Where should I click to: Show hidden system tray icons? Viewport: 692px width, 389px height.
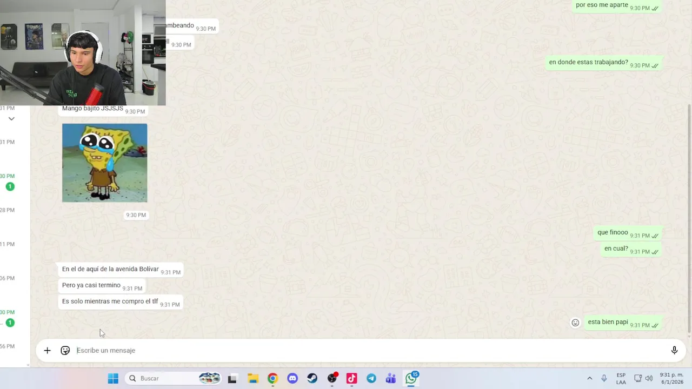589,379
